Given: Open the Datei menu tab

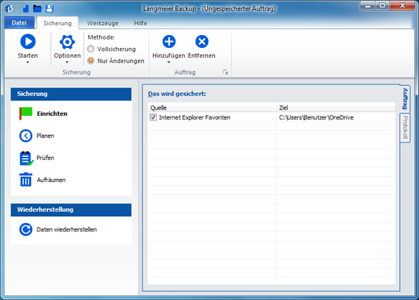Looking at the screenshot, I should [x=19, y=23].
